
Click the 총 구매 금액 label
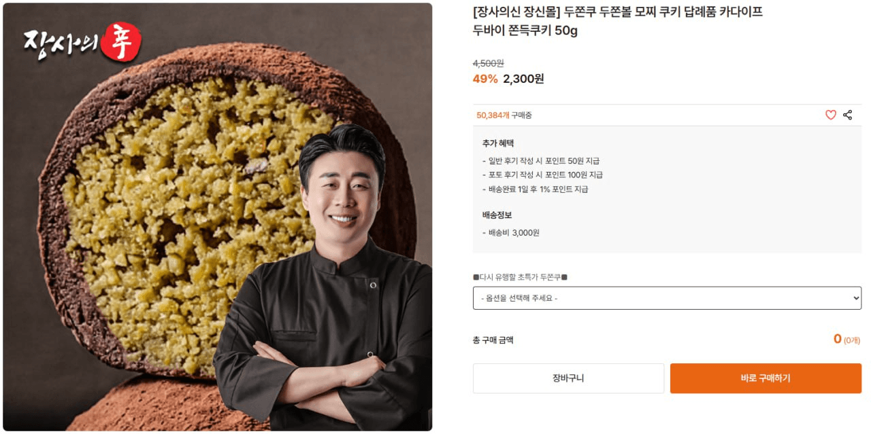point(493,340)
